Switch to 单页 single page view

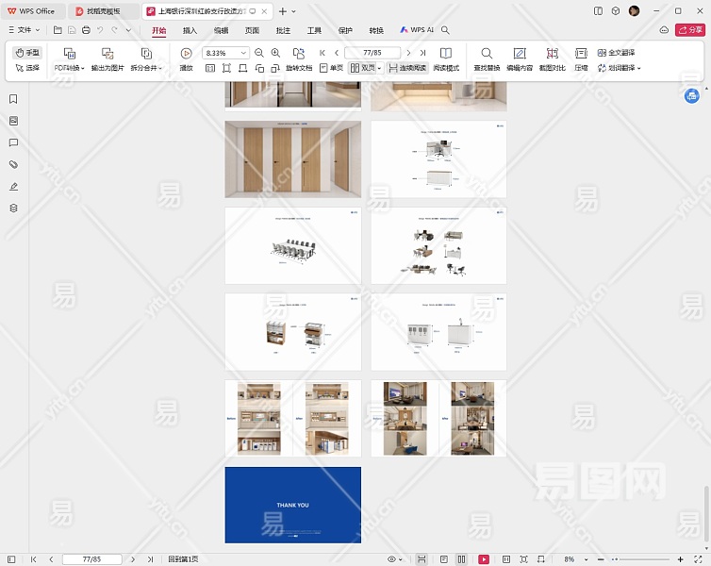click(331, 68)
